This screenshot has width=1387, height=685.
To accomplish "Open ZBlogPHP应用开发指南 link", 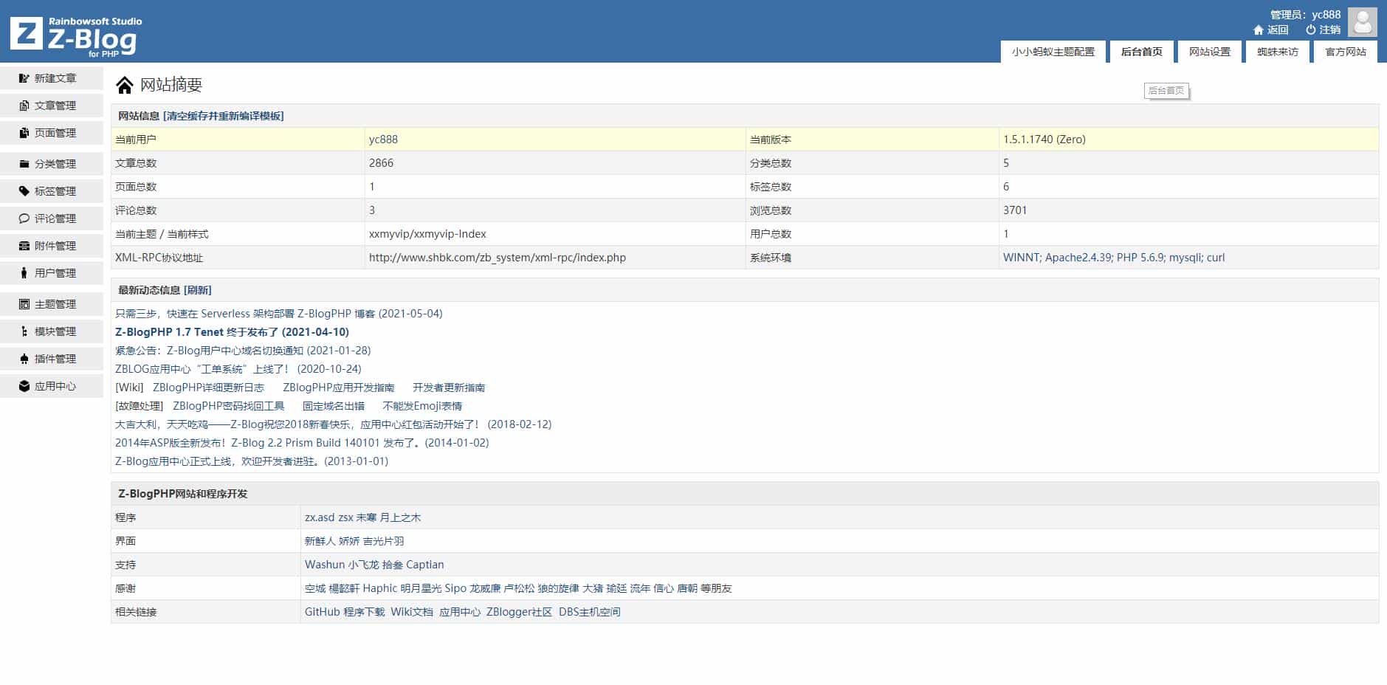I will click(339, 388).
